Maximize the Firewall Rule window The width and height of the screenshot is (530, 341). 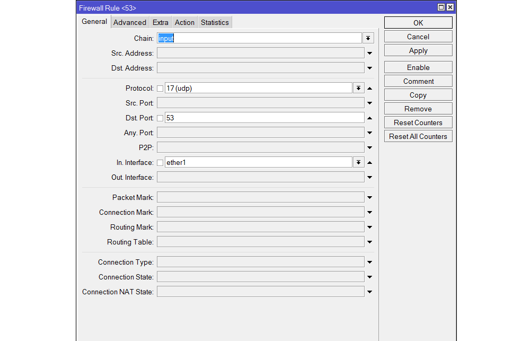pyautogui.click(x=441, y=7)
